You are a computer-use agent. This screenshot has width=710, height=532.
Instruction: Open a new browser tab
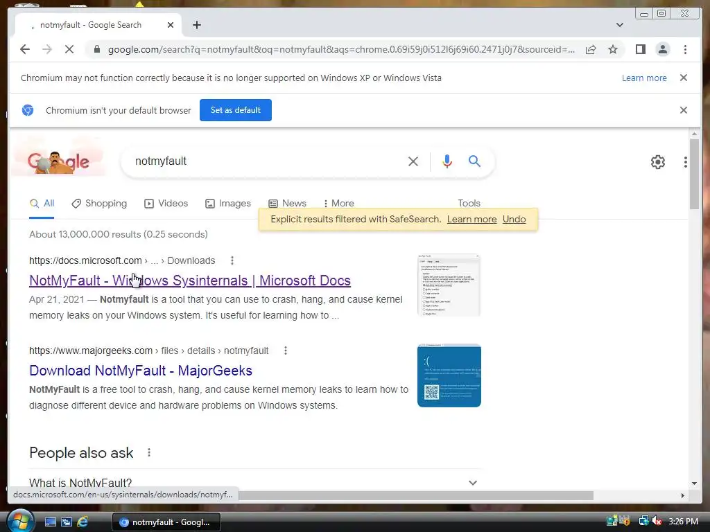point(196,25)
